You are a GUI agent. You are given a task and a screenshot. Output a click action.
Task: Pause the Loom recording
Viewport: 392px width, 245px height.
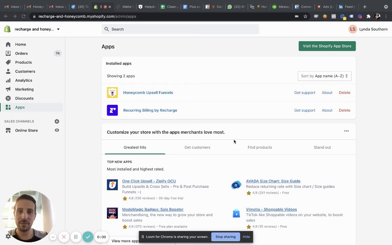(76, 237)
